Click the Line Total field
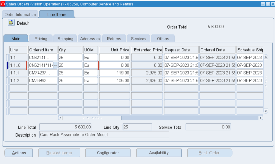 click(65, 127)
